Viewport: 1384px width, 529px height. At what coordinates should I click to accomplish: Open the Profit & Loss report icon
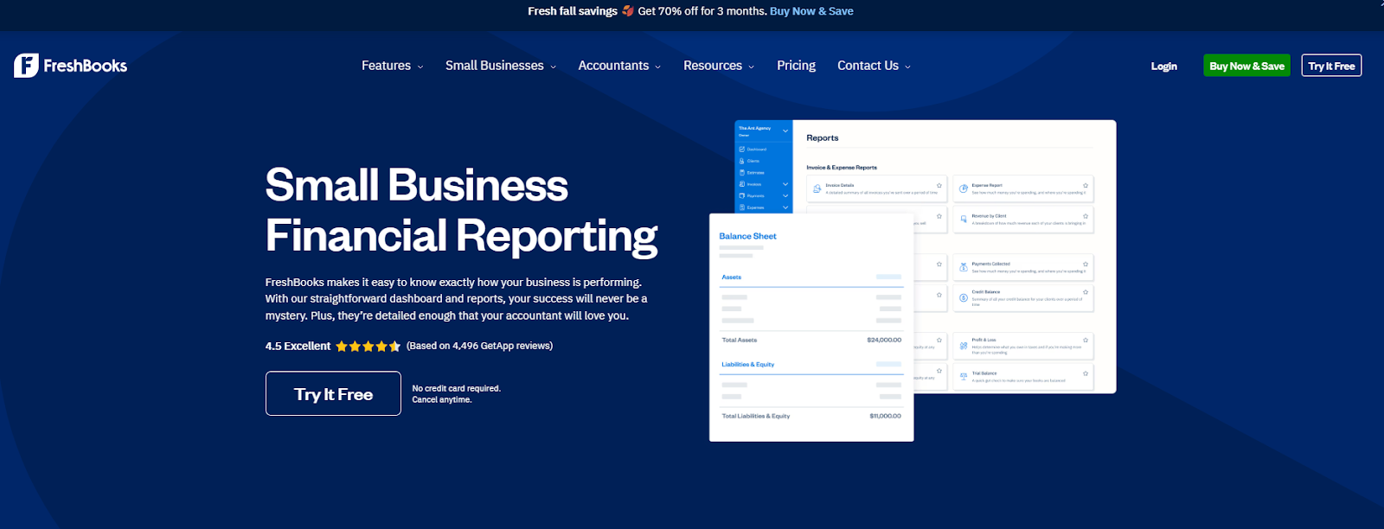pyautogui.click(x=964, y=346)
